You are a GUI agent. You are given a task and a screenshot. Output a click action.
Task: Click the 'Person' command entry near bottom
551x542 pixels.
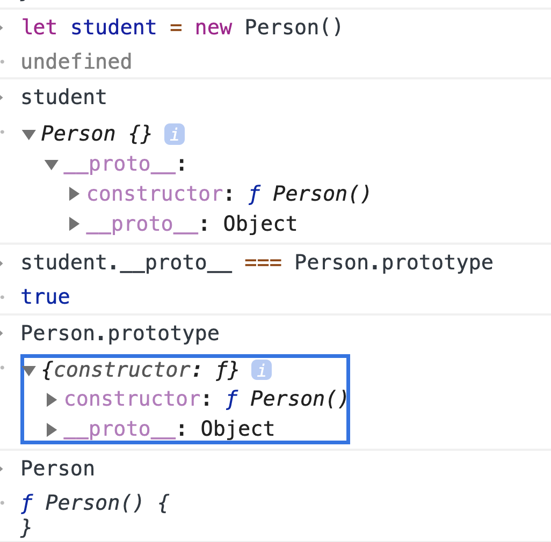coord(57,468)
